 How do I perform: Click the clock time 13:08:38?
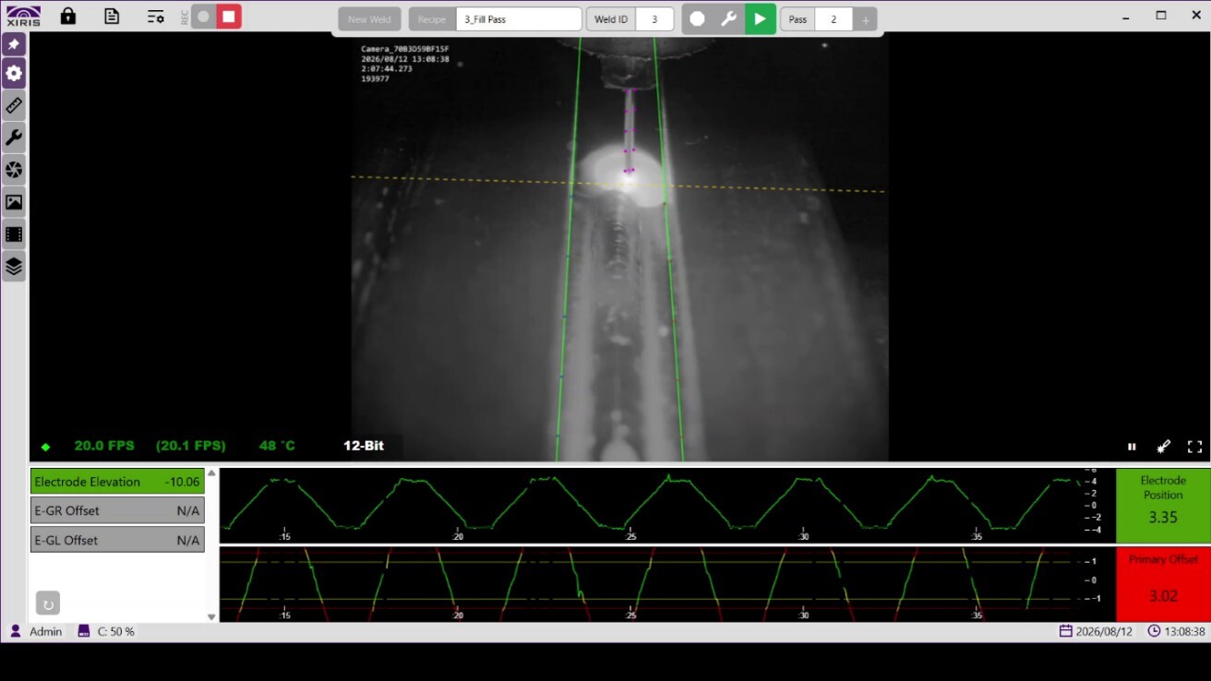click(1176, 632)
